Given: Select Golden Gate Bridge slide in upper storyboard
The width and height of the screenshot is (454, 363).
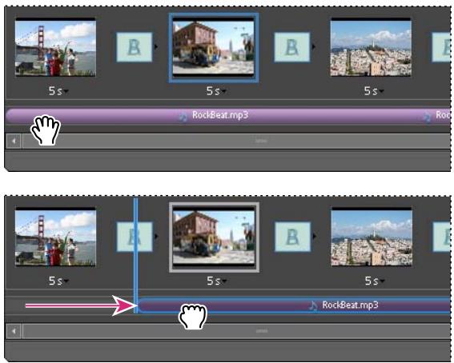Looking at the screenshot, I should point(55,47).
